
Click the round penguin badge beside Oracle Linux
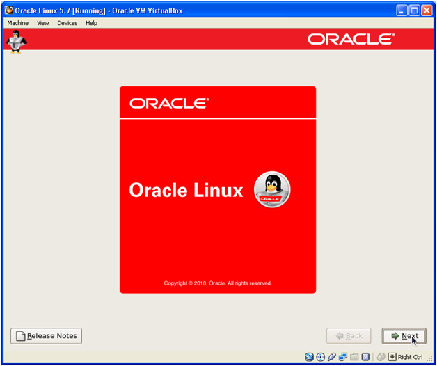point(272,189)
